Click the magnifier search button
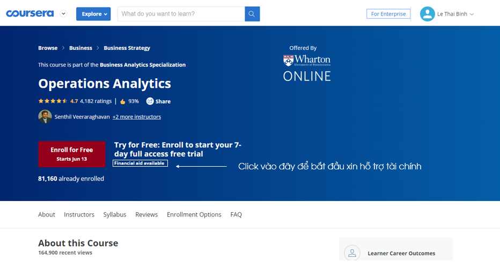This screenshot has height=268, width=500. pos(252,14)
